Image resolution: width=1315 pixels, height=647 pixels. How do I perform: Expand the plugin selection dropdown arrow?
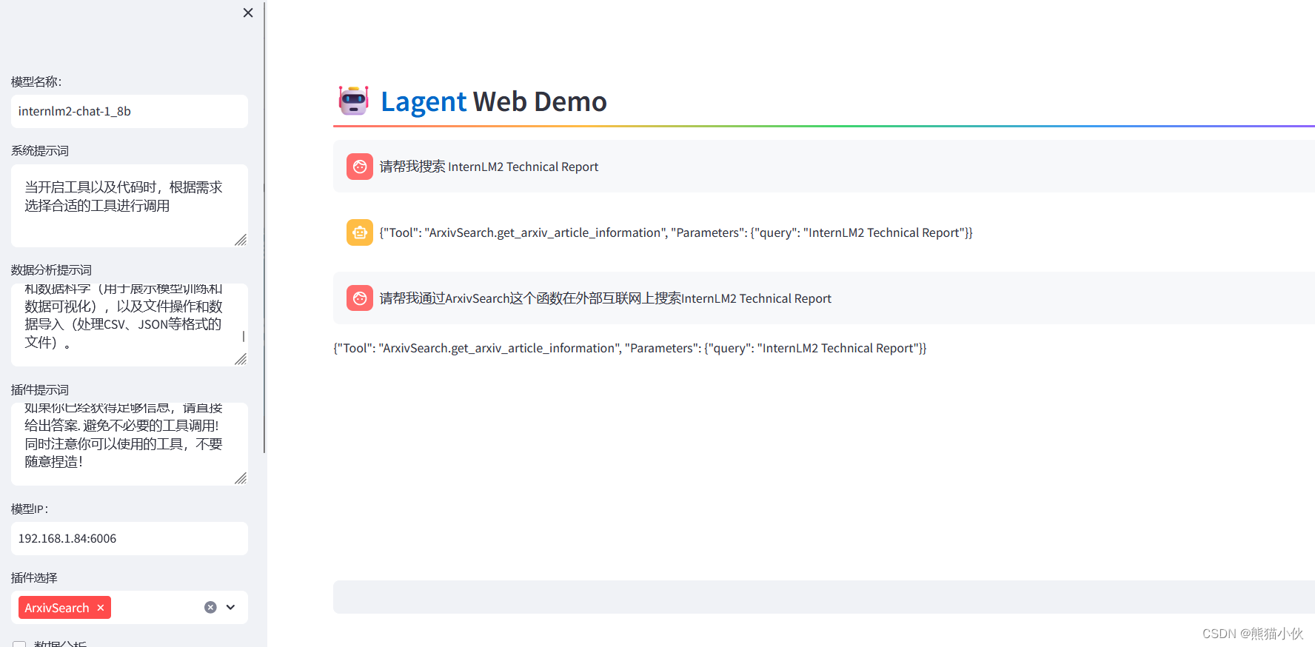tap(231, 607)
